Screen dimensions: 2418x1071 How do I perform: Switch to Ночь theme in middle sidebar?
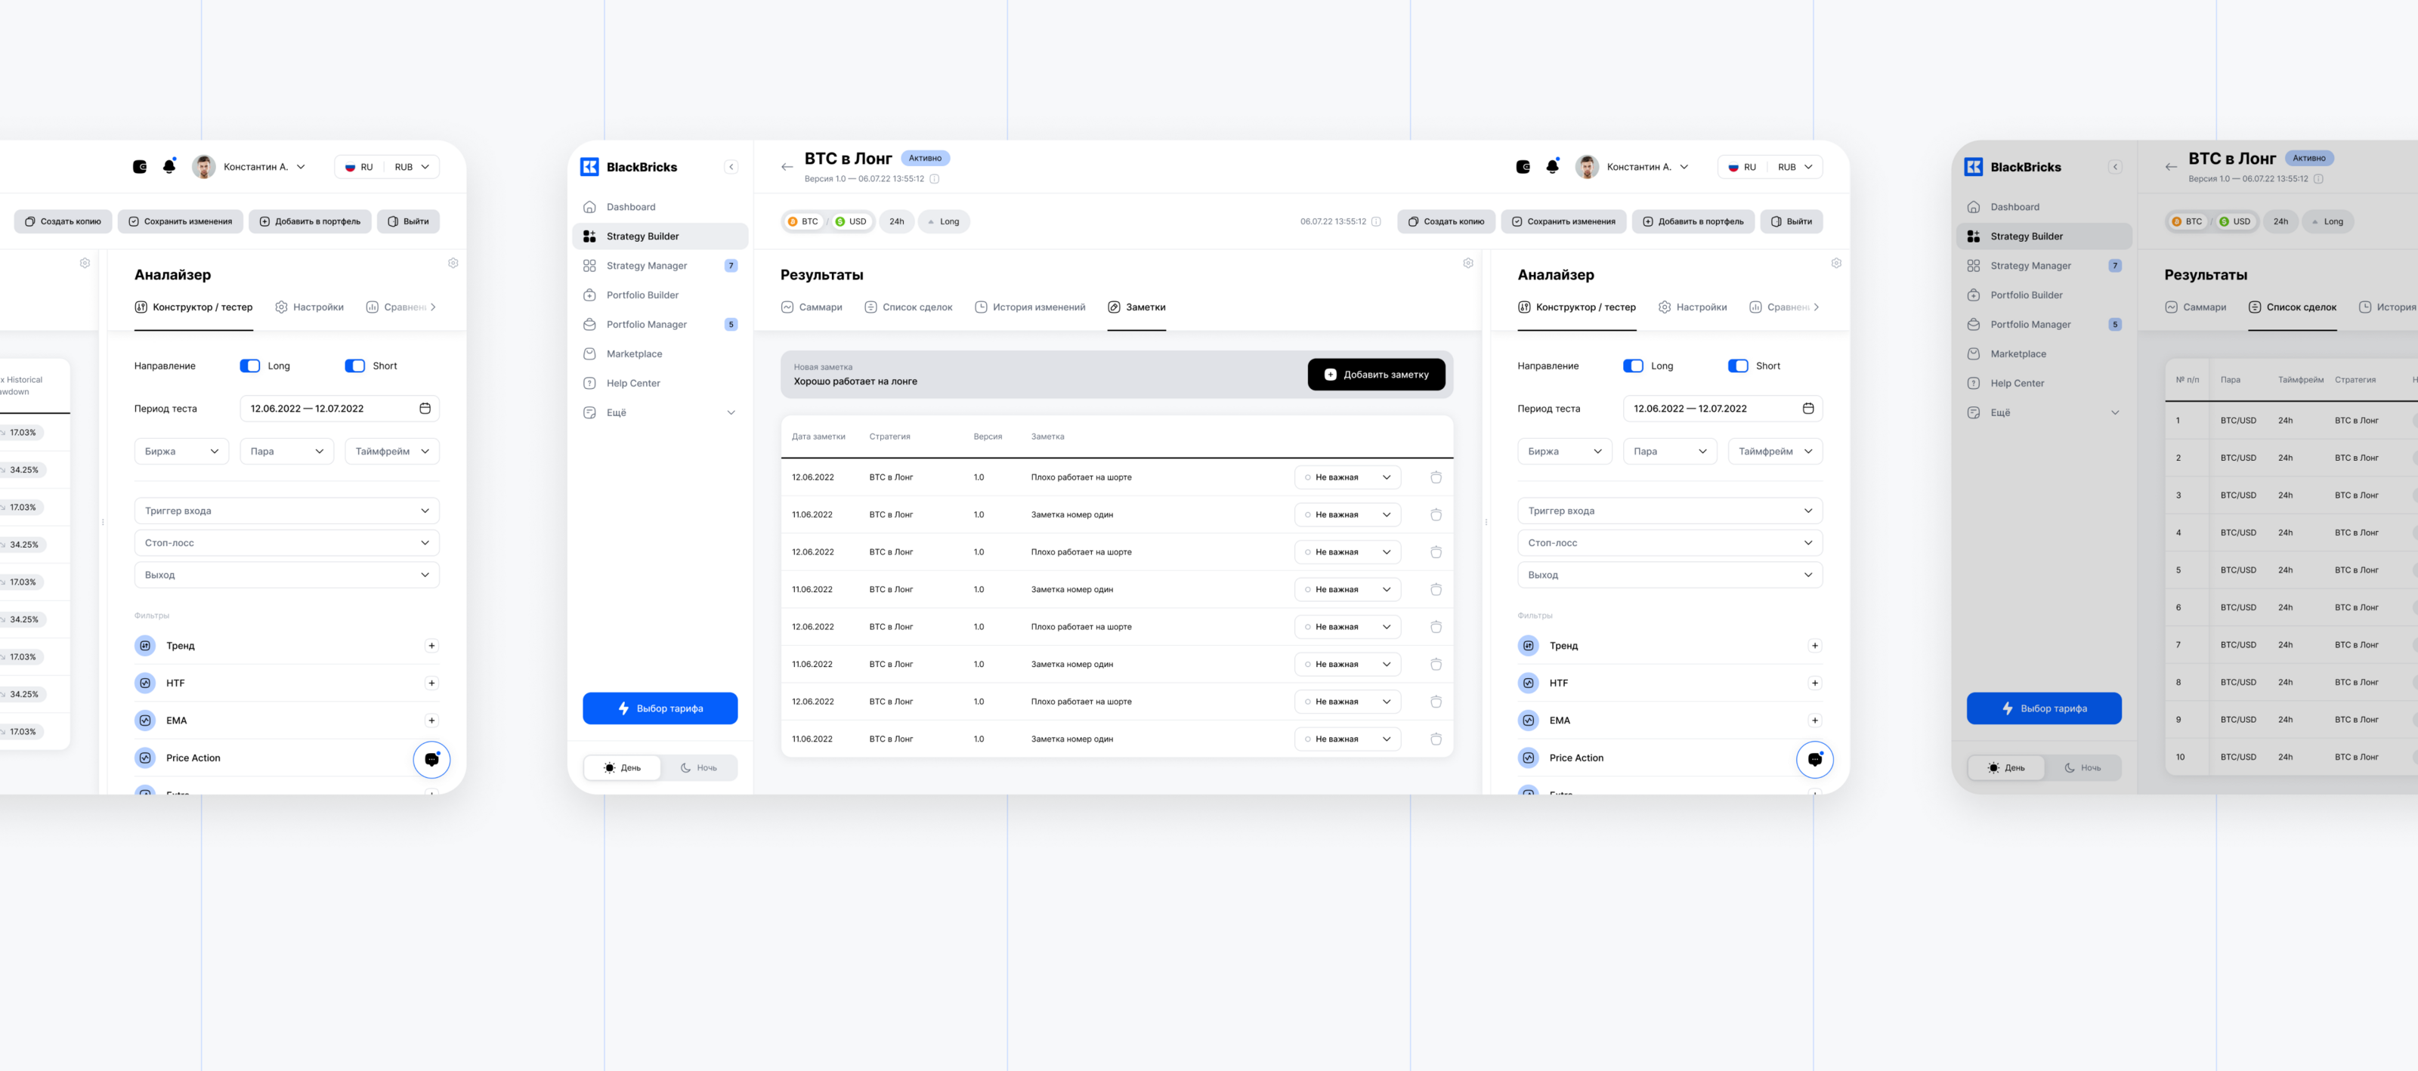[698, 768]
